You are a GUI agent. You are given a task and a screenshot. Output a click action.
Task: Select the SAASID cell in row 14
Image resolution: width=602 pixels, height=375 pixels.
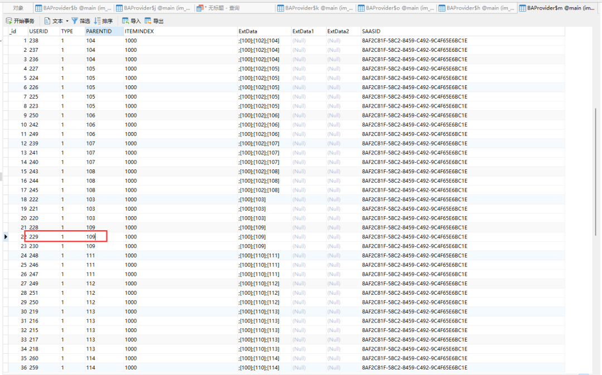point(463,162)
